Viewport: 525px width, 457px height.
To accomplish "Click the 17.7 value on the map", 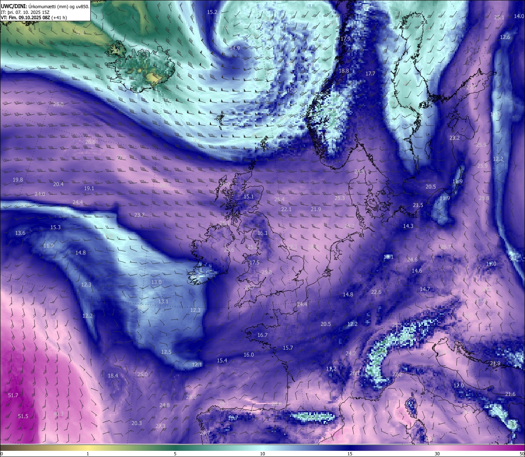I will point(370,73).
